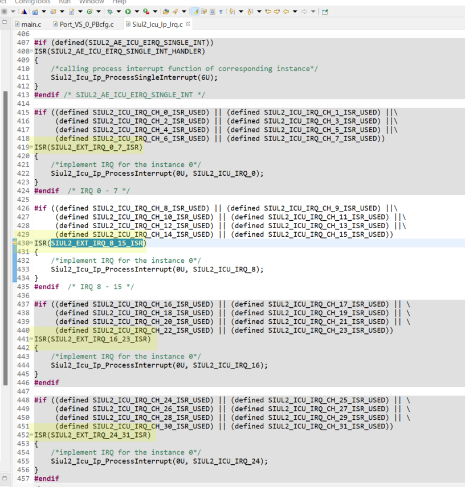The height and width of the screenshot is (487, 465).
Task: Open the Previous Annotation dropdown arrow
Action: [259, 12]
